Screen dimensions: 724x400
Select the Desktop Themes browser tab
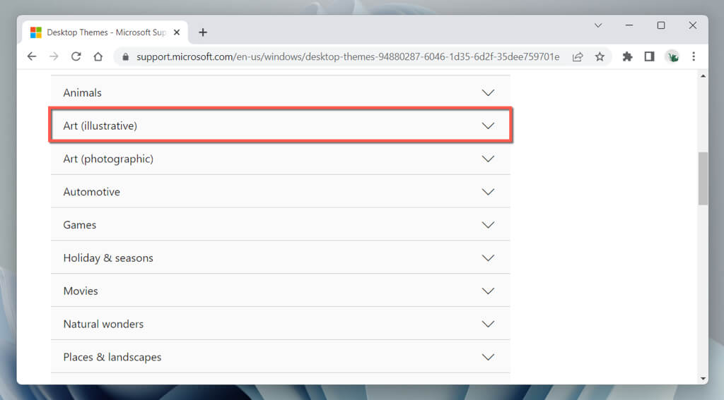[99, 32]
